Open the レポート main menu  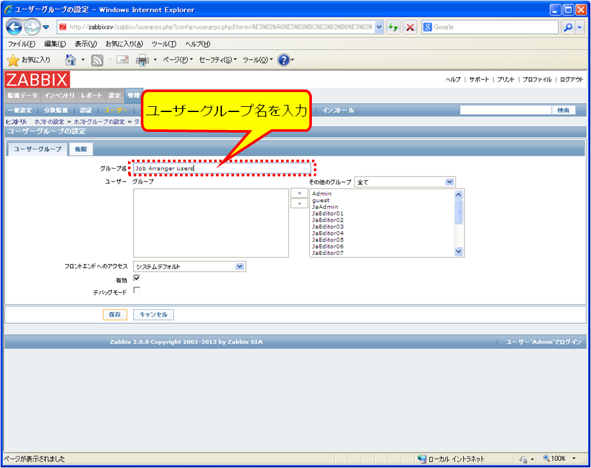(91, 95)
